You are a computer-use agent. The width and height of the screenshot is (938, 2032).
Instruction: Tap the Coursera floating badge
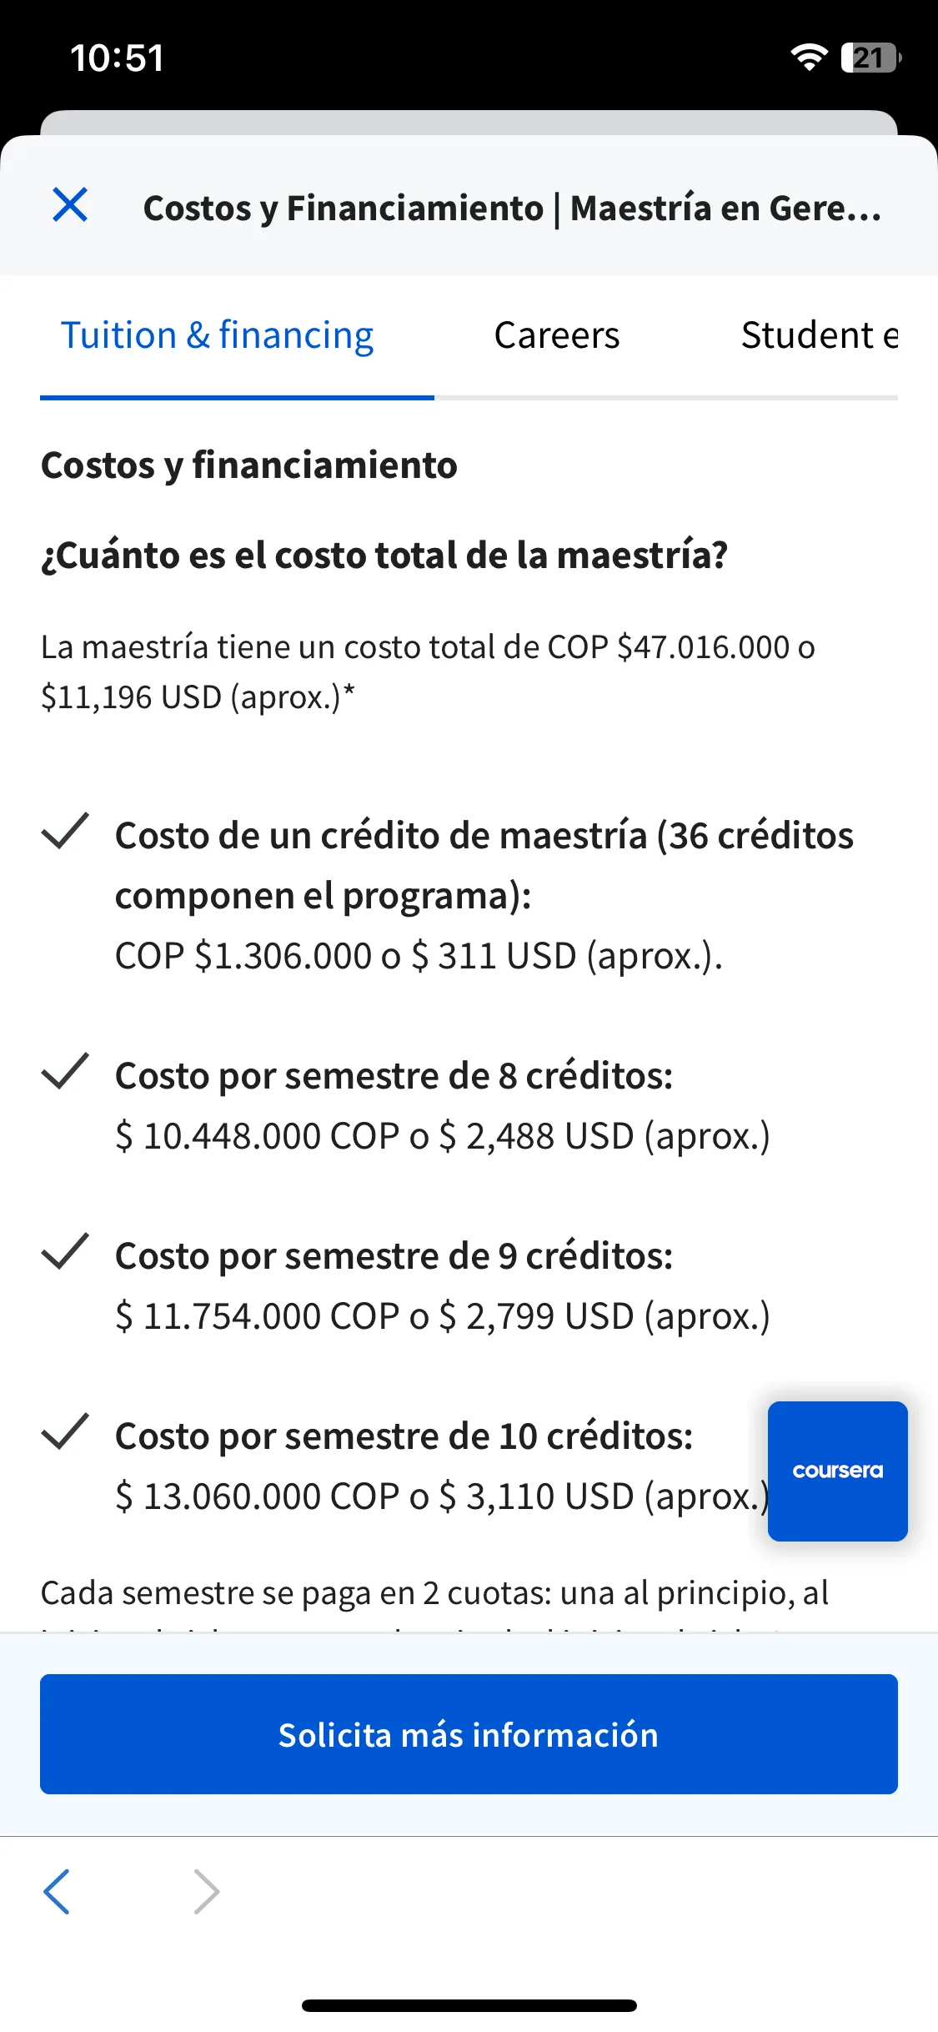(837, 1471)
